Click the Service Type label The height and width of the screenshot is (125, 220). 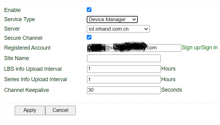click(x=20, y=19)
